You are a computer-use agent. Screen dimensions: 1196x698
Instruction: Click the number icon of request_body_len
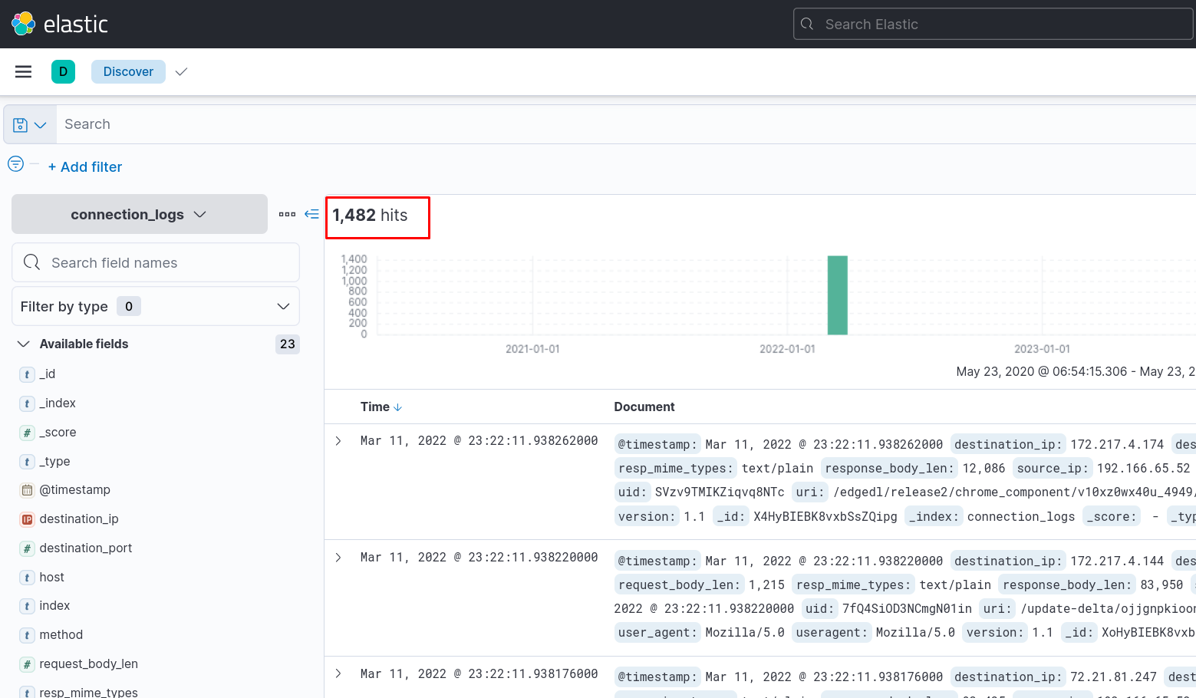tap(27, 664)
